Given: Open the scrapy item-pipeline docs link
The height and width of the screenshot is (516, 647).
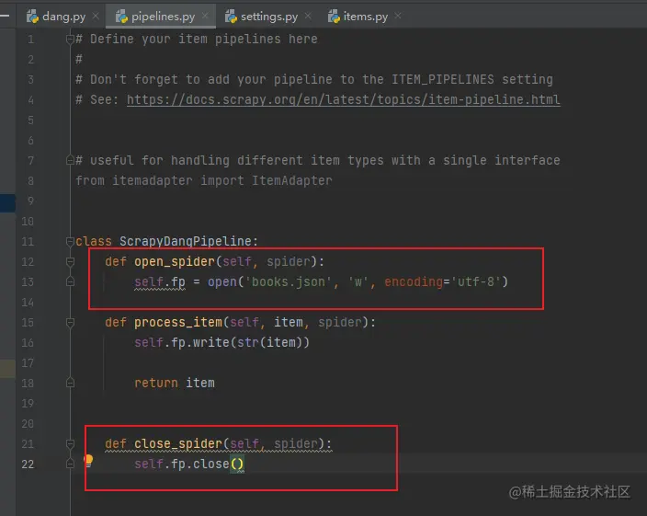Looking at the screenshot, I should pos(344,99).
